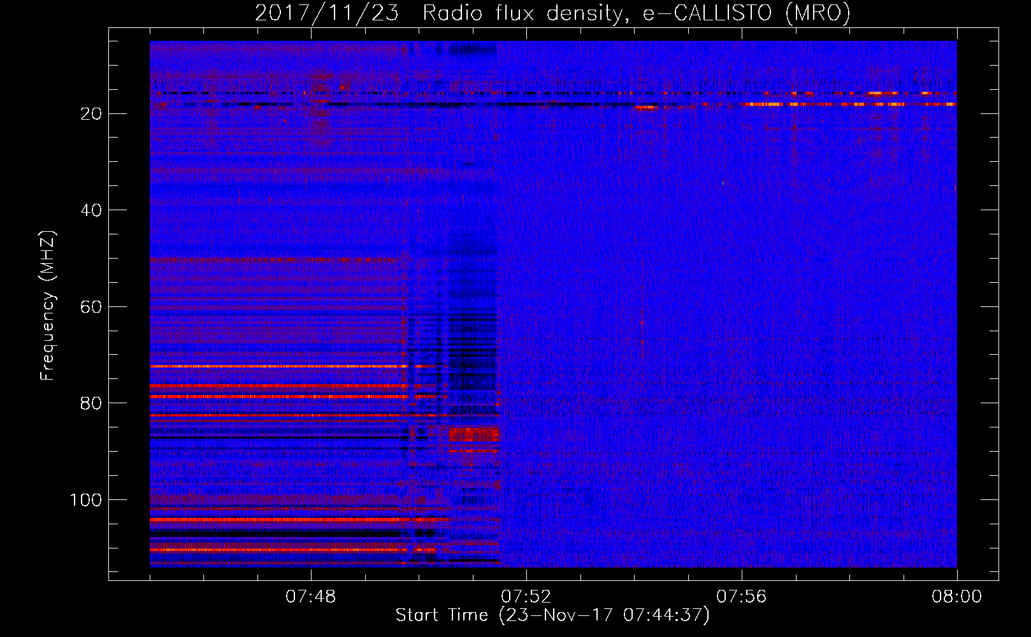Click the 07:56 time tick label
The width and height of the screenshot is (1031, 637).
(742, 597)
